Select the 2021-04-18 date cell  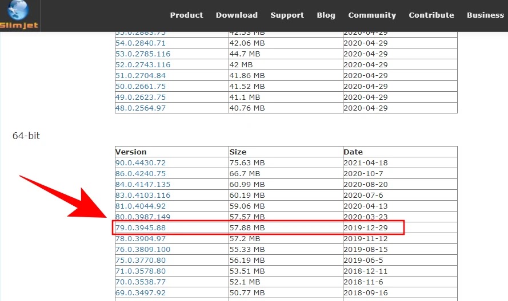click(x=400, y=162)
